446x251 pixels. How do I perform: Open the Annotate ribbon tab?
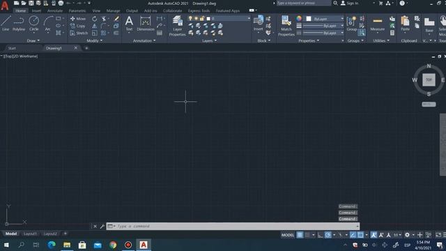coord(55,11)
